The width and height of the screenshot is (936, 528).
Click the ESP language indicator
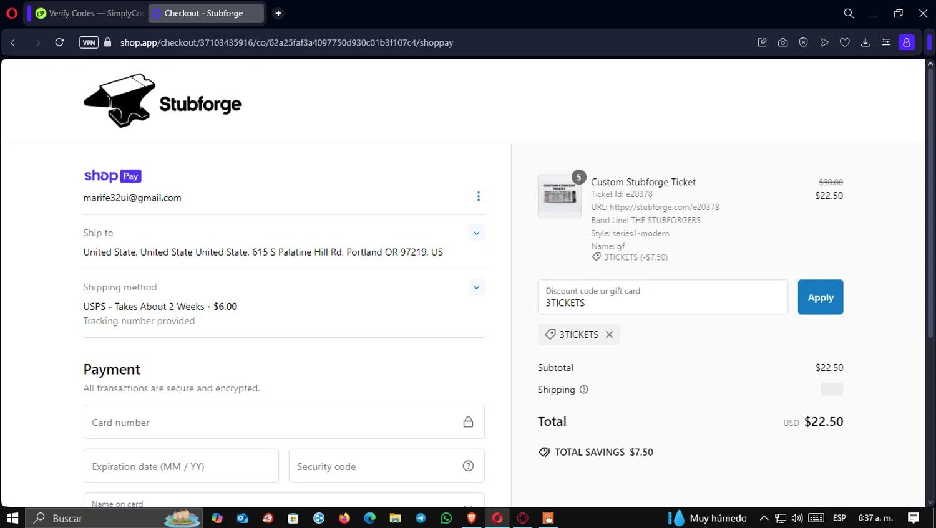pyautogui.click(x=839, y=518)
